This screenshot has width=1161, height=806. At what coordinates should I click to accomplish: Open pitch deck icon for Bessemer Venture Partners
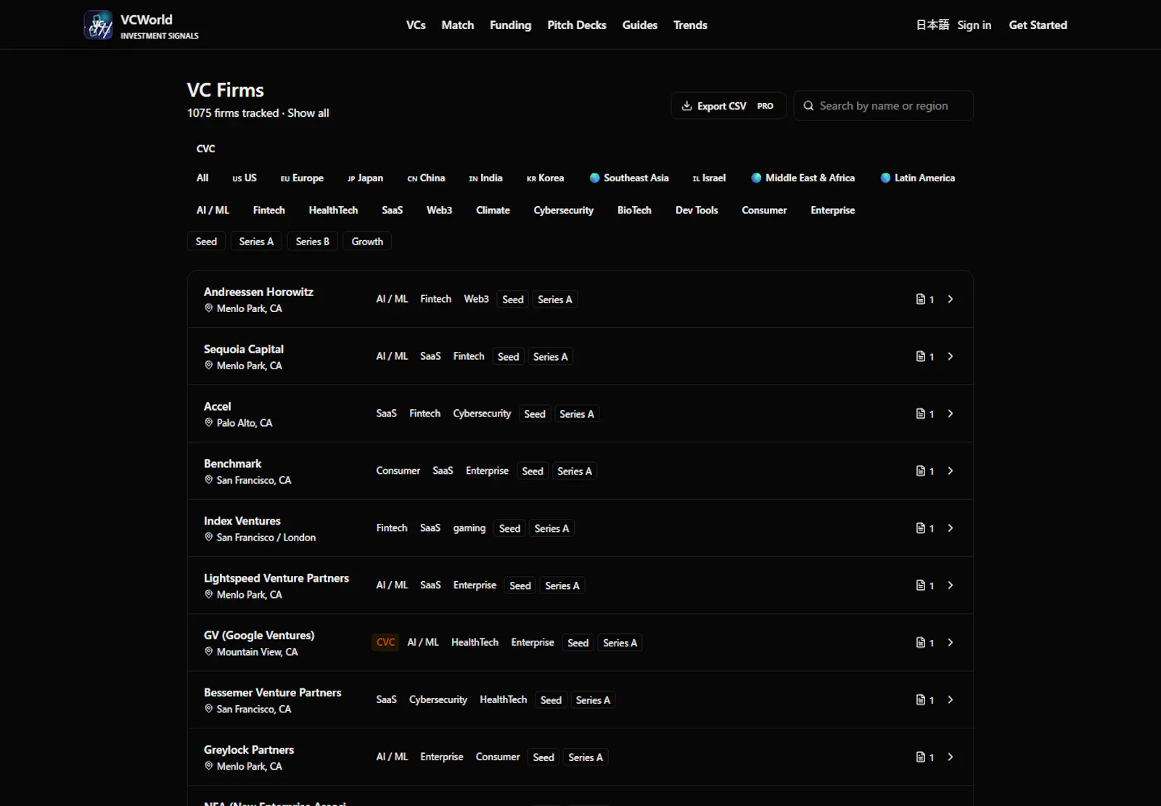click(x=920, y=700)
